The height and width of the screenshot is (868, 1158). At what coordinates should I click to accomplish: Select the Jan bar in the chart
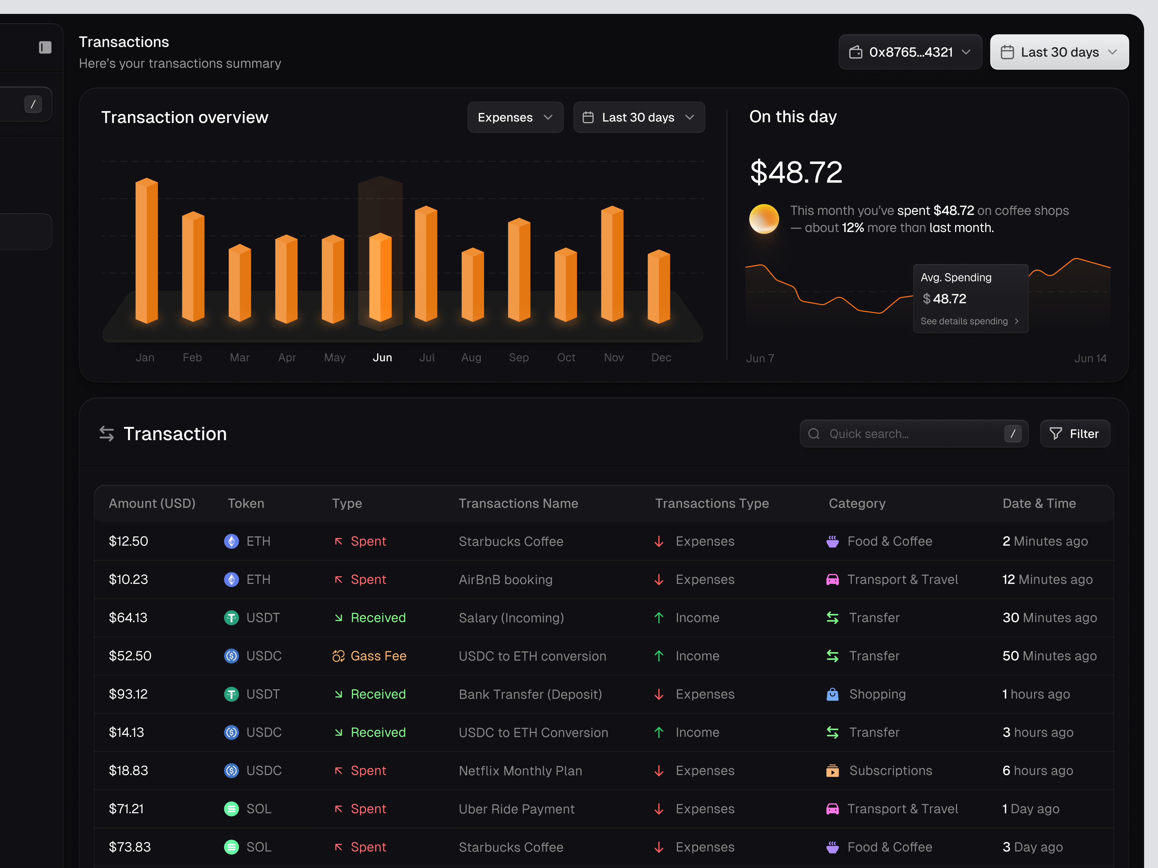pyautogui.click(x=146, y=250)
